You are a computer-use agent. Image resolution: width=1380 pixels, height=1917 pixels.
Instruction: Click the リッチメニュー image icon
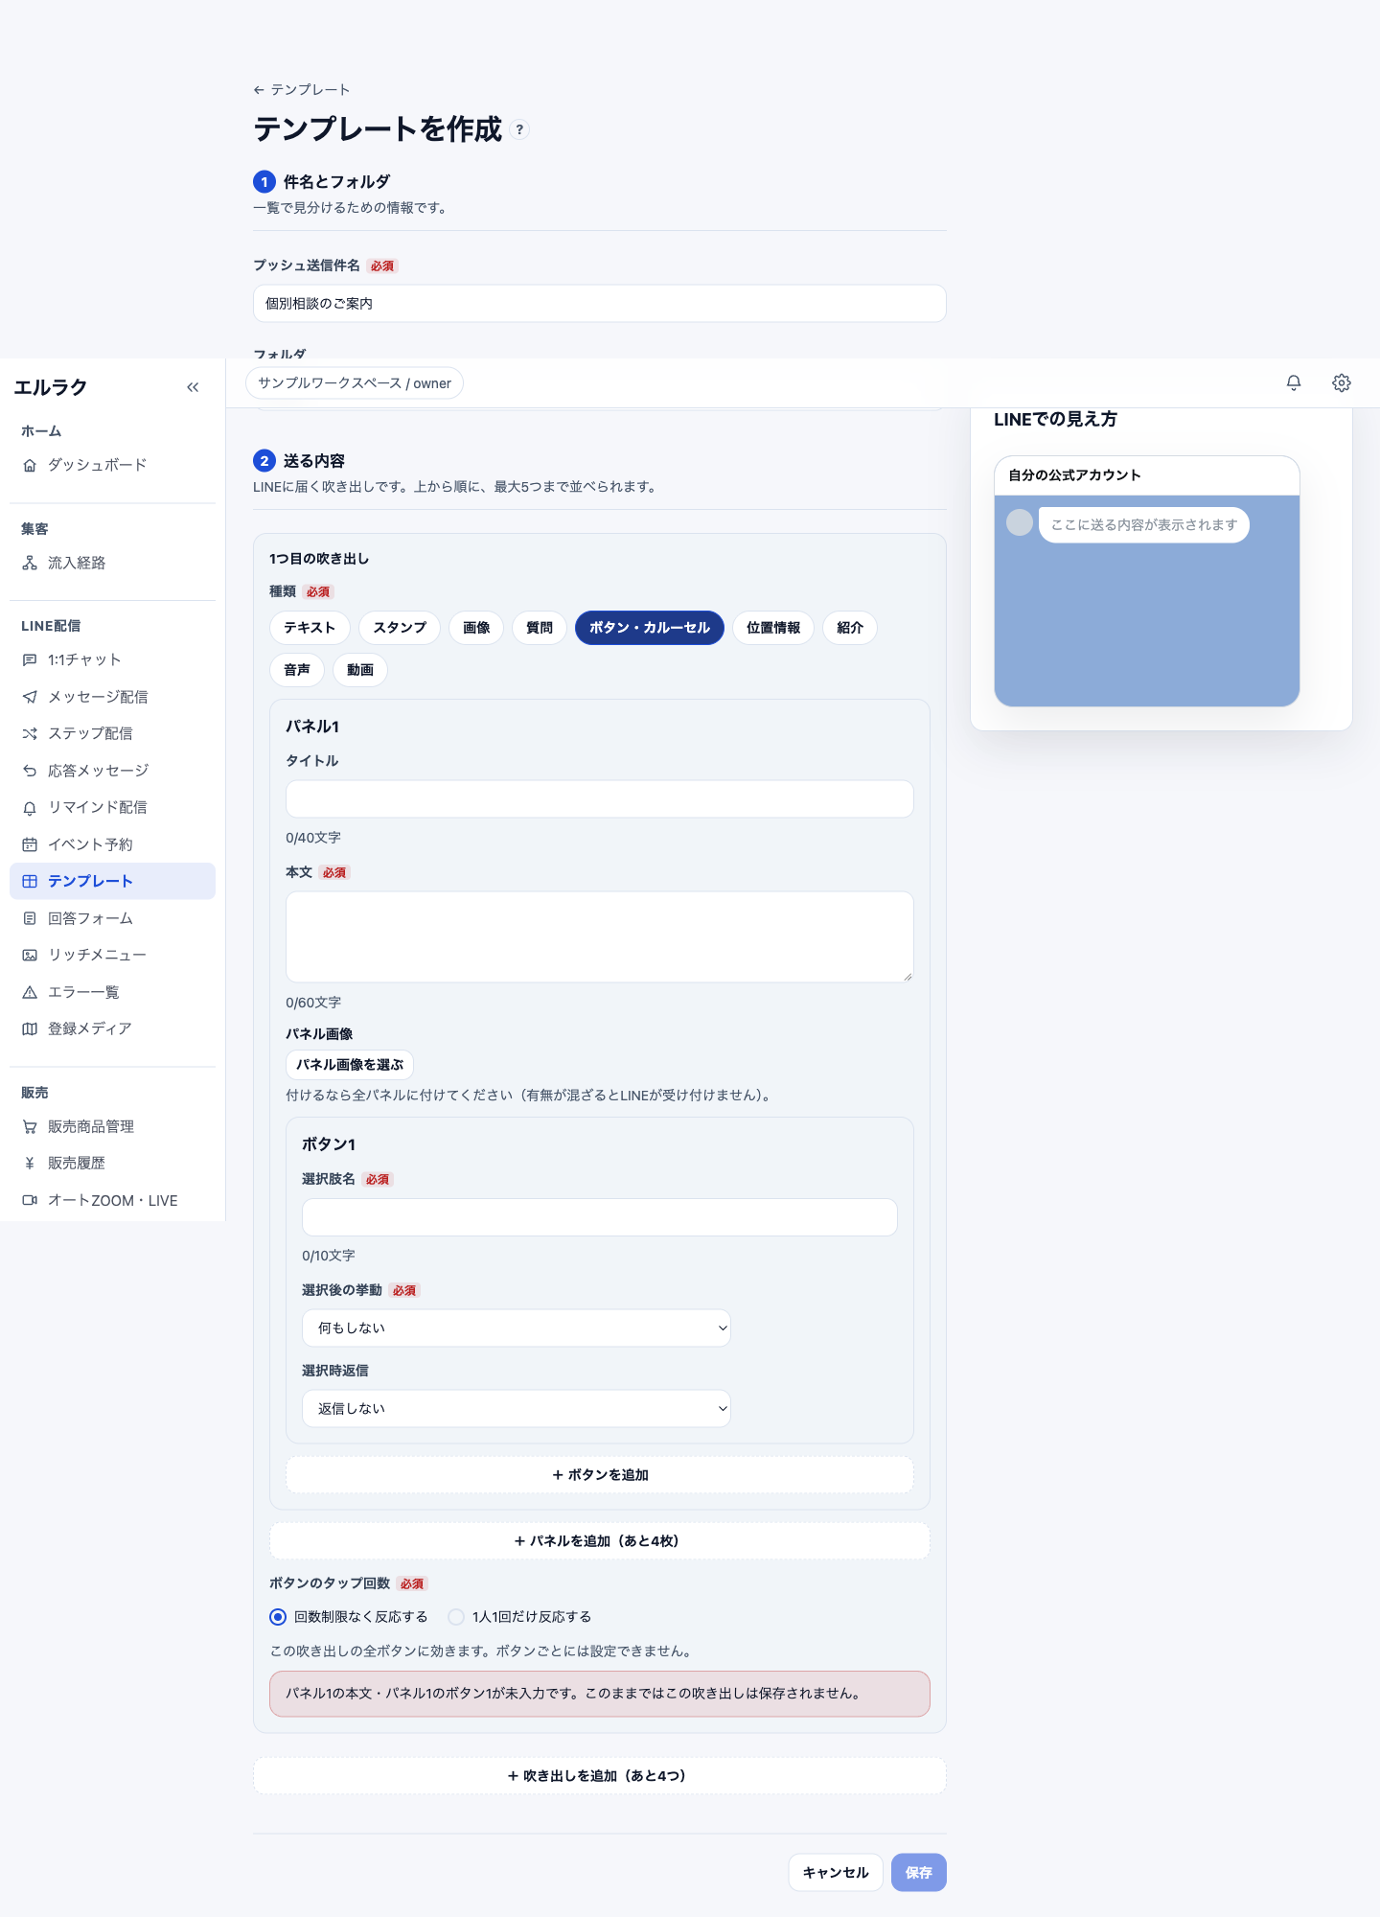click(x=30, y=955)
